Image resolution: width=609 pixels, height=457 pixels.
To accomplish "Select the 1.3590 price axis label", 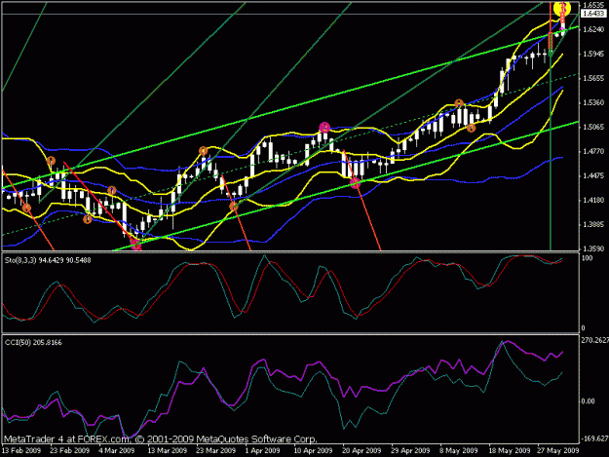I will click(594, 248).
